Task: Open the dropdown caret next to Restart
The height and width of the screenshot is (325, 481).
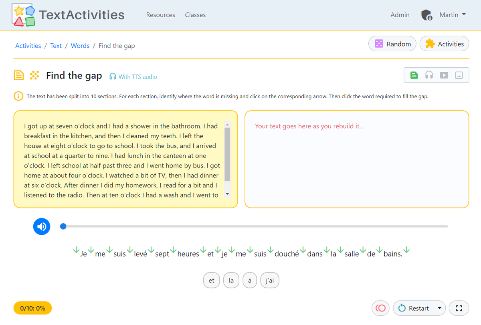Action: click(x=440, y=308)
